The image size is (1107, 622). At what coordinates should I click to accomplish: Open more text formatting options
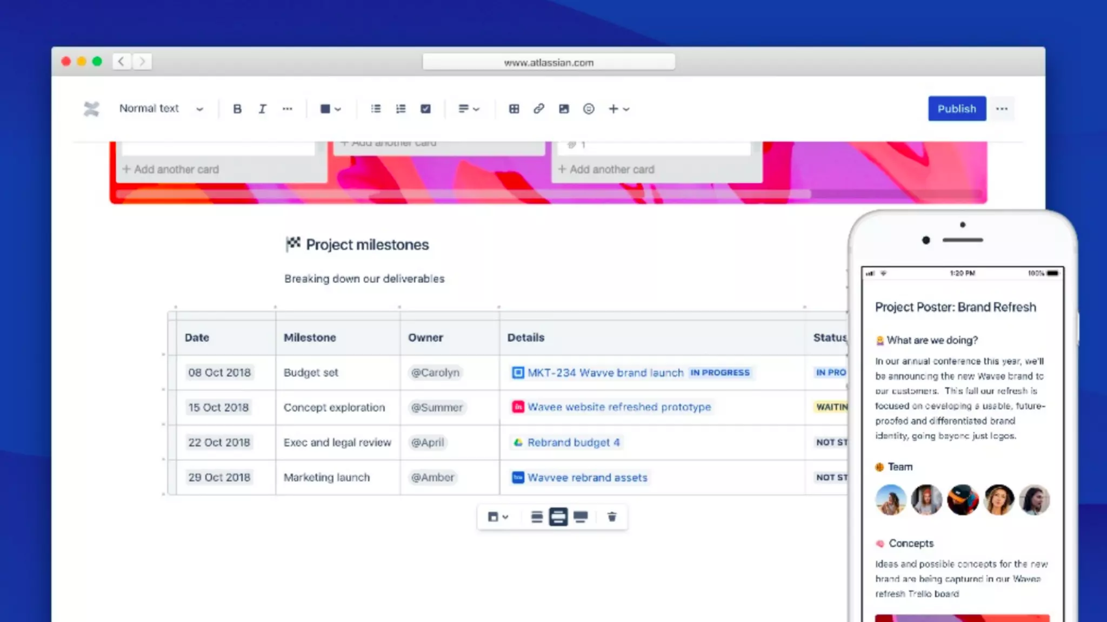[287, 109]
